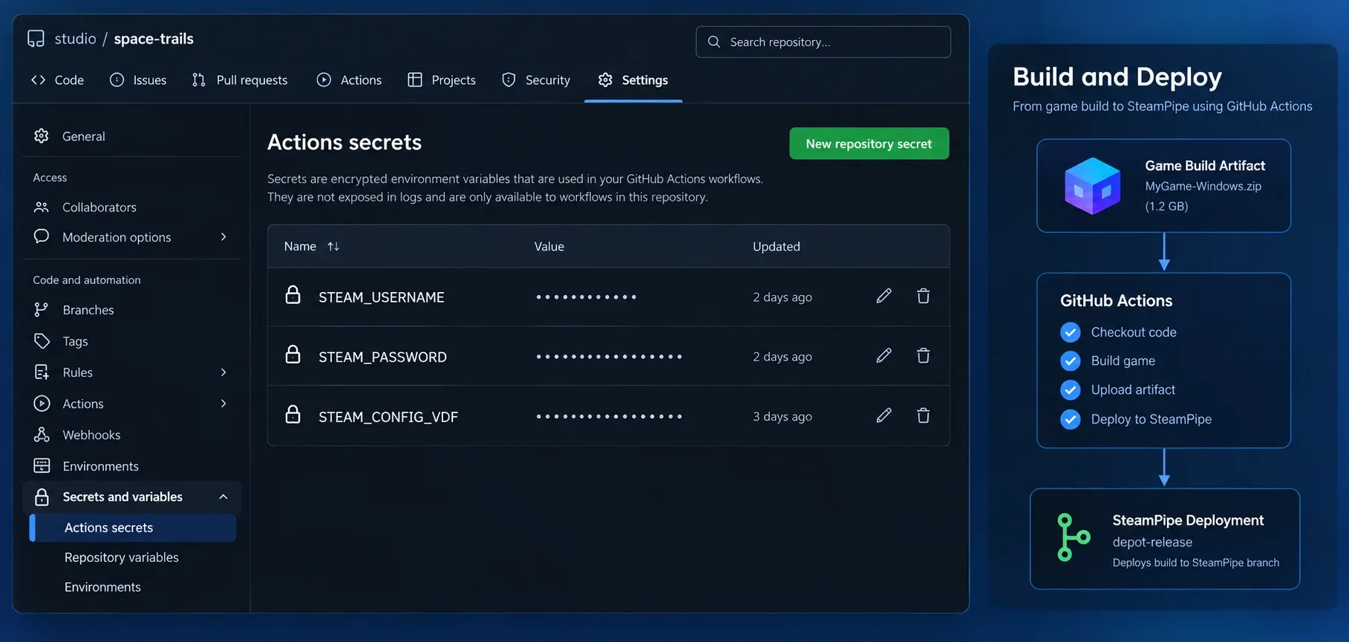
Task: Switch to the Code tab
Action: (57, 80)
